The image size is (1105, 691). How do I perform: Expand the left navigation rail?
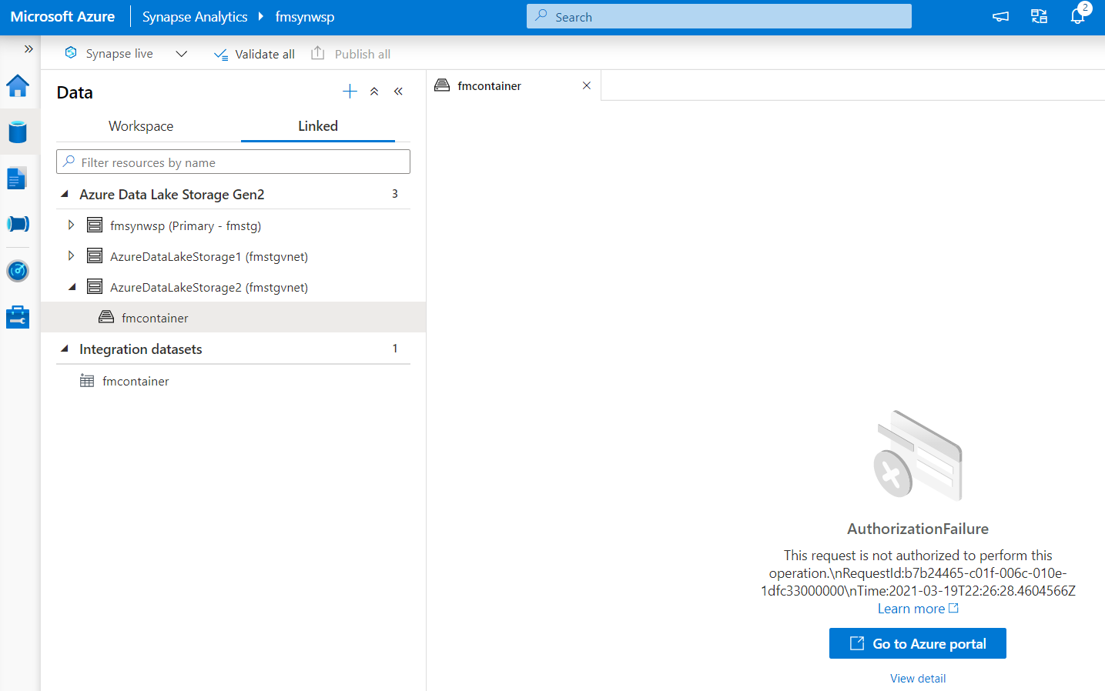(x=28, y=48)
